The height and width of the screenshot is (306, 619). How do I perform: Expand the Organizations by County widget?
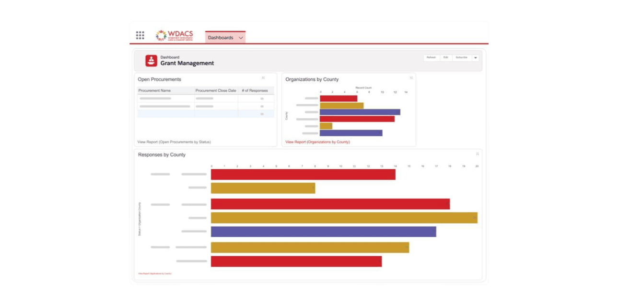tap(411, 78)
